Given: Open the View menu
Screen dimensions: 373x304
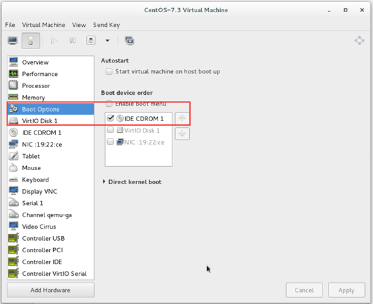Looking at the screenshot, I should 79,25.
